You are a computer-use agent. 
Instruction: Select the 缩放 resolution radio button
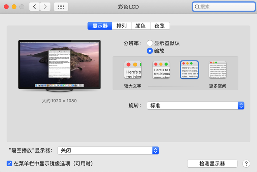(149, 51)
